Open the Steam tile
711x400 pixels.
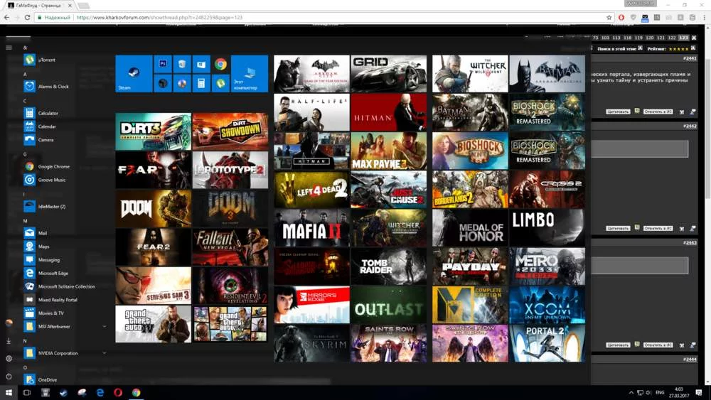tap(134, 73)
